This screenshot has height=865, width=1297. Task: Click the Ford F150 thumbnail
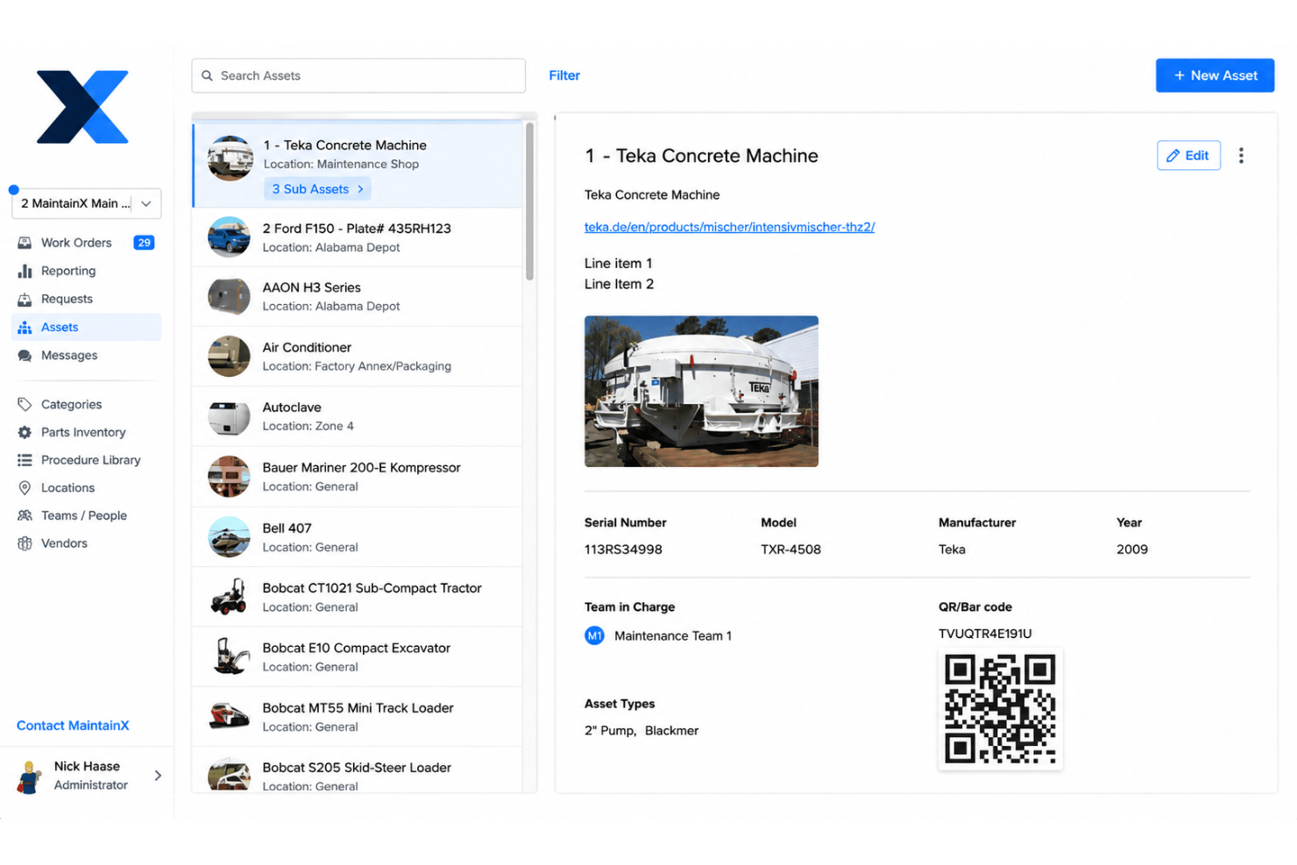click(229, 238)
